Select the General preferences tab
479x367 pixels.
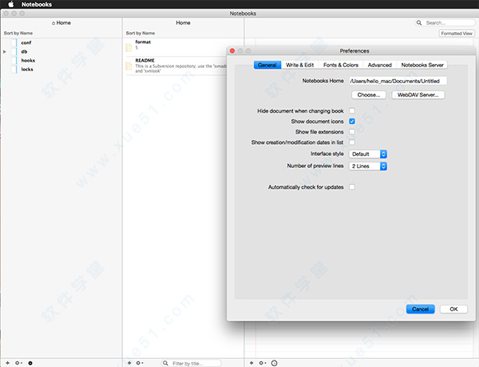pyautogui.click(x=267, y=65)
